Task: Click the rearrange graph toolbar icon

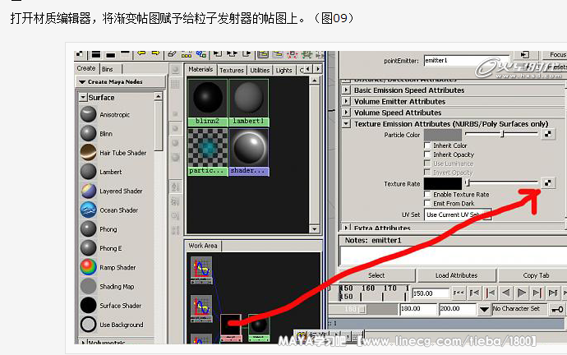Action: (x=187, y=54)
